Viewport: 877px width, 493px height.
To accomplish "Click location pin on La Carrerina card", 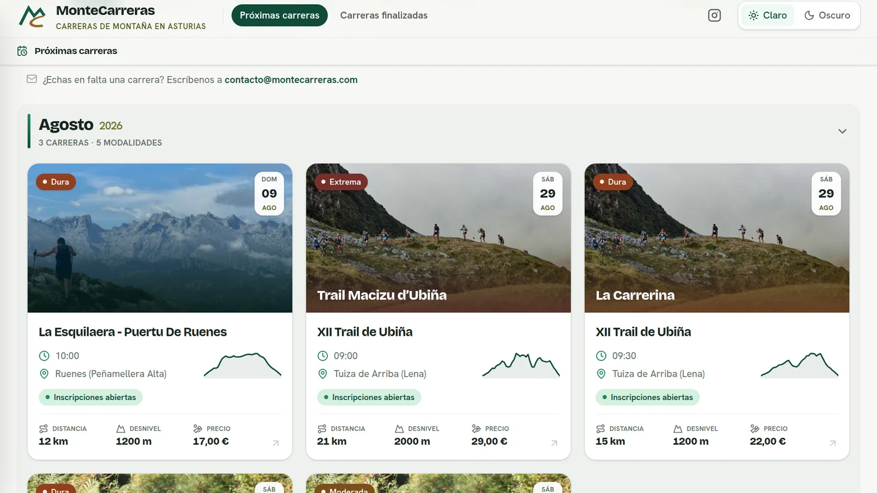I will pos(601,374).
